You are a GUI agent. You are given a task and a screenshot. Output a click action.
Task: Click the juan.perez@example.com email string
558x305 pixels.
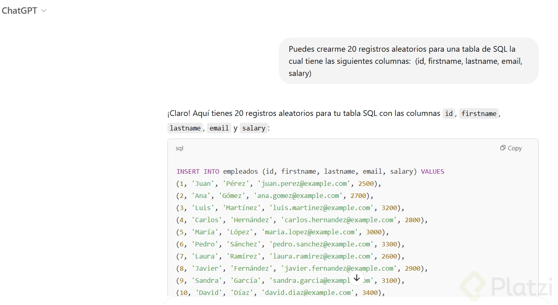[304, 183]
